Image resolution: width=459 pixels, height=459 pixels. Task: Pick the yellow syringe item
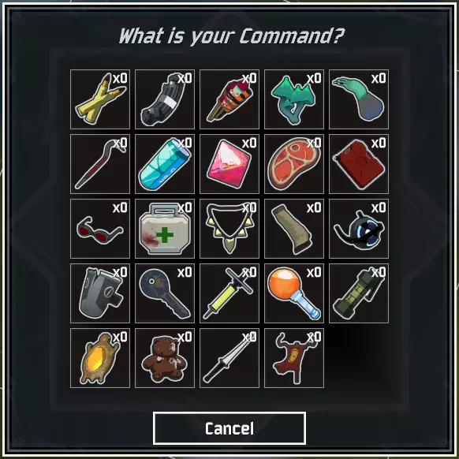coord(229,293)
